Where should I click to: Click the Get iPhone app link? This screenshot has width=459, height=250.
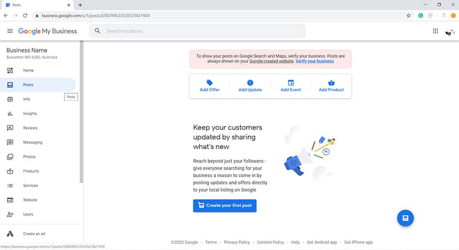tap(358, 242)
